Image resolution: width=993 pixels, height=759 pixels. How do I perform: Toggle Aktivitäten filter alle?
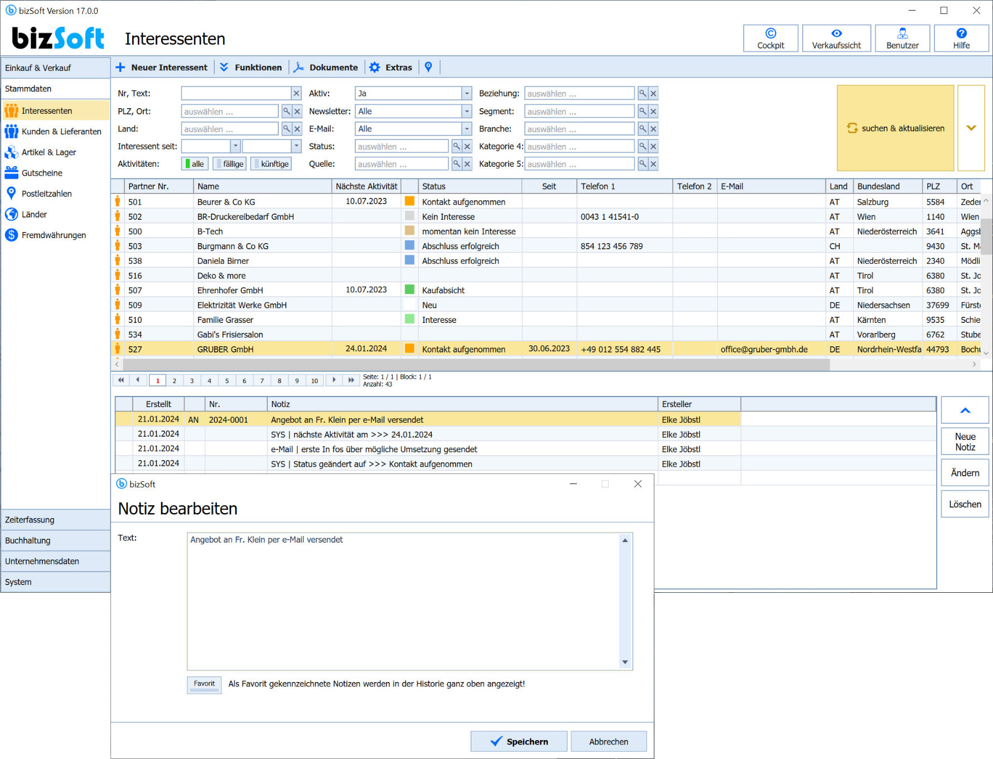pos(195,163)
